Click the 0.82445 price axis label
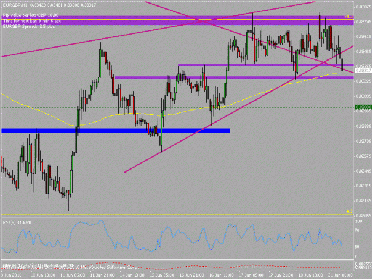The width and height of the screenshot is (372, 279). [363, 171]
